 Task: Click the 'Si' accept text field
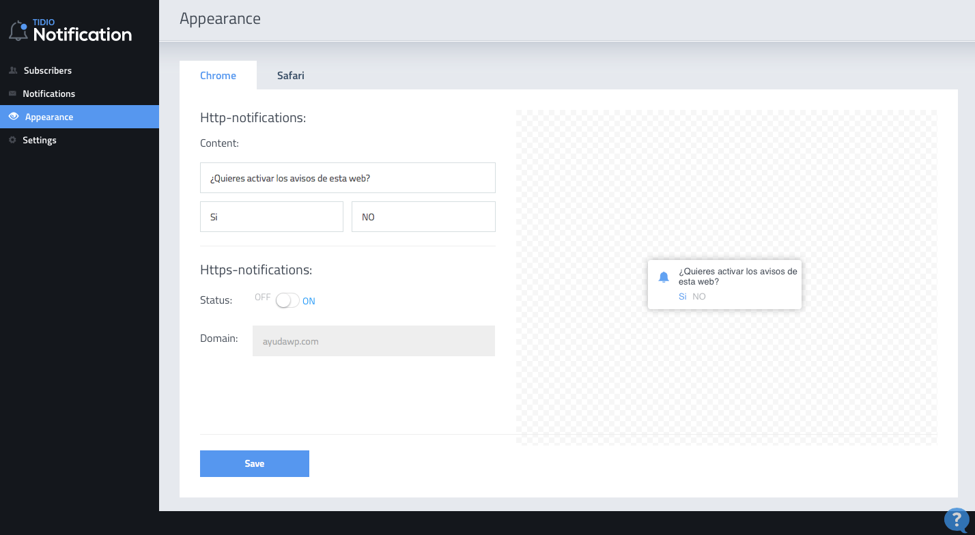coord(271,217)
